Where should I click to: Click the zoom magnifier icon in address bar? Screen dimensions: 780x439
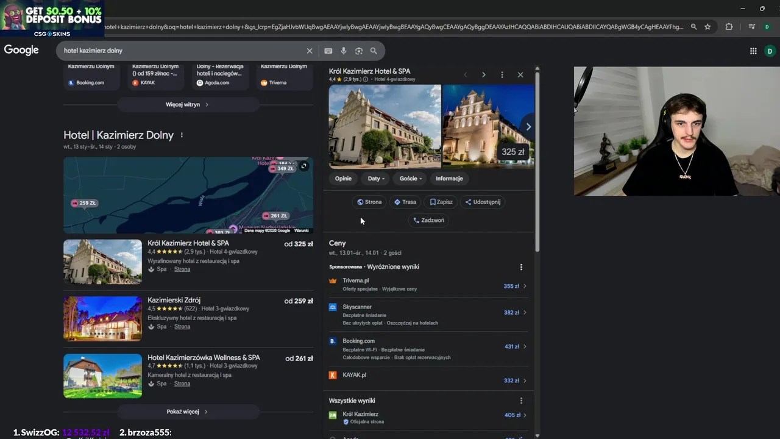click(693, 27)
